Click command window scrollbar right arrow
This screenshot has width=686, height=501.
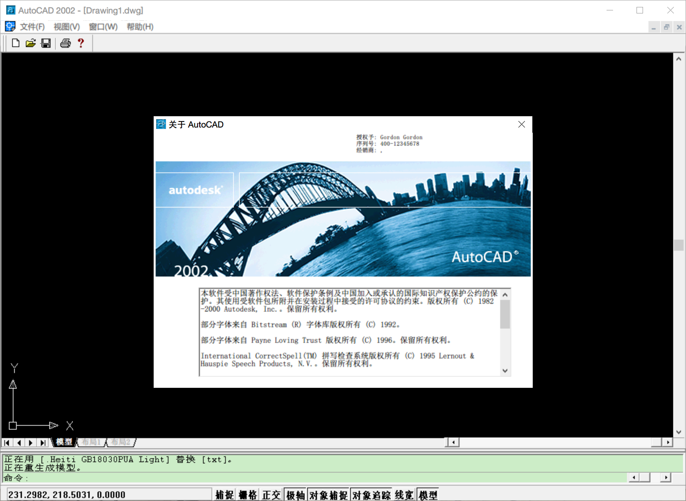click(666, 478)
